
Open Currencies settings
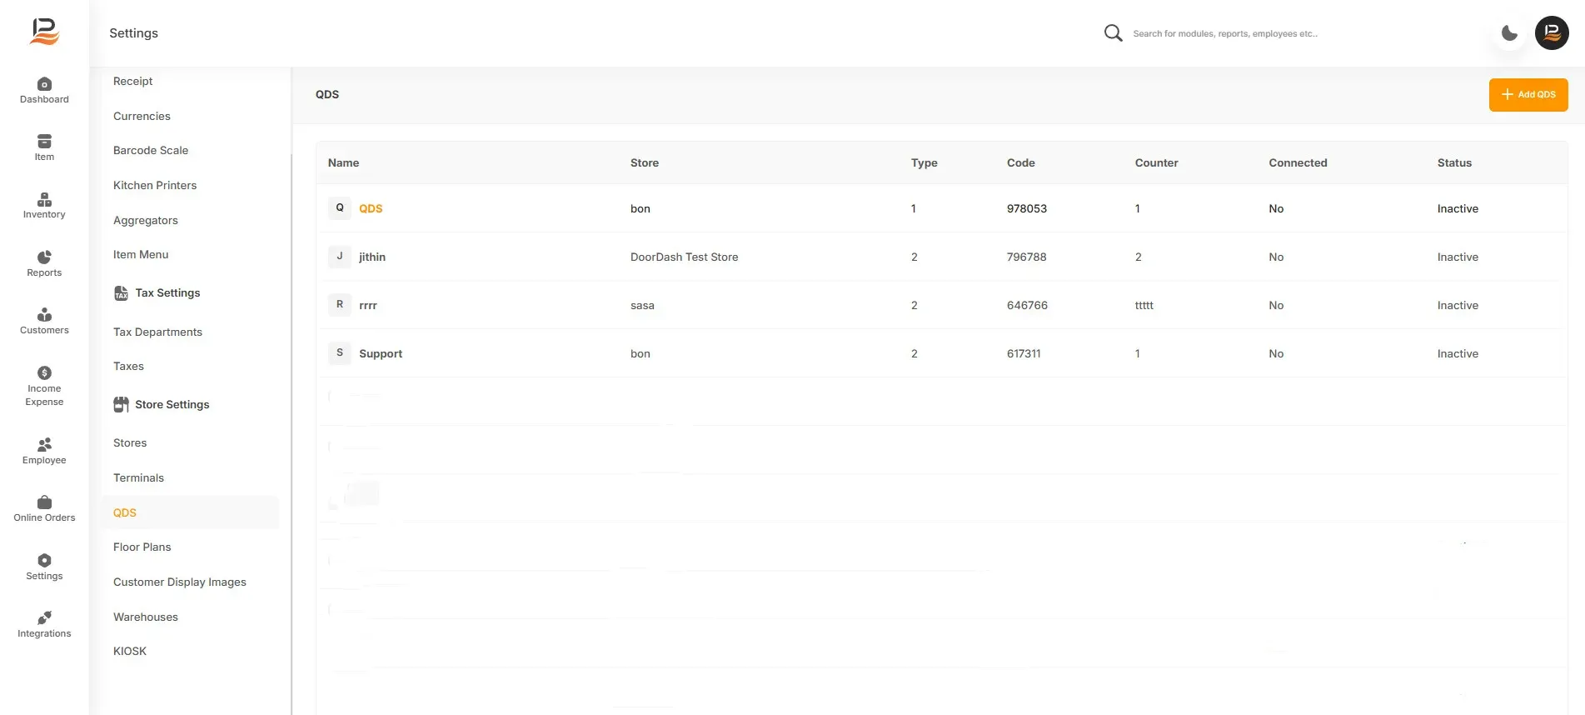coord(142,117)
